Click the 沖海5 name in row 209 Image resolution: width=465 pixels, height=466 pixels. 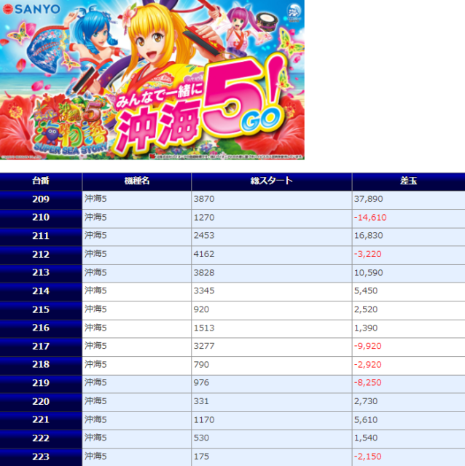coord(95,199)
